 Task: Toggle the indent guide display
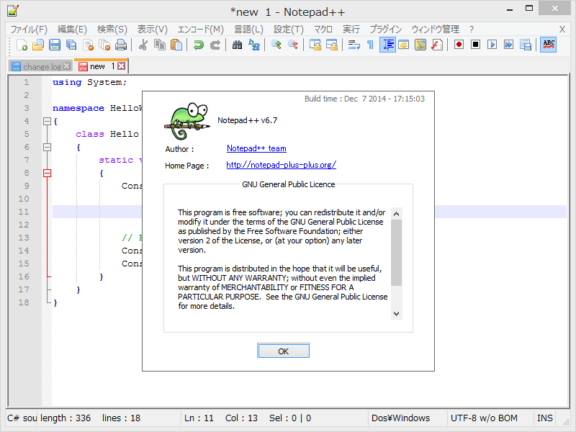click(387, 45)
